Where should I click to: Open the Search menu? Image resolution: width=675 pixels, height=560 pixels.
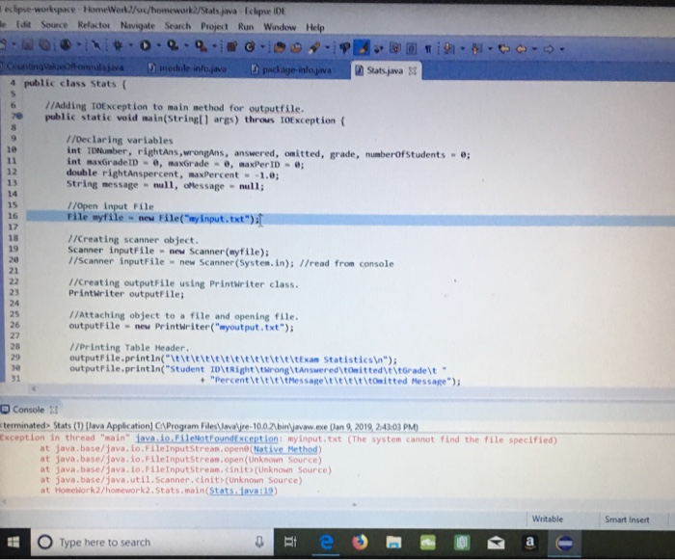pos(177,26)
